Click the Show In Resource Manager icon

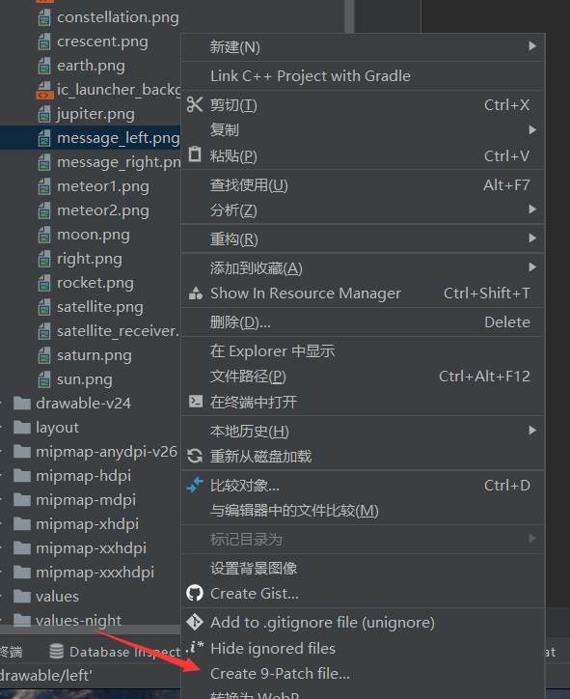point(195,293)
